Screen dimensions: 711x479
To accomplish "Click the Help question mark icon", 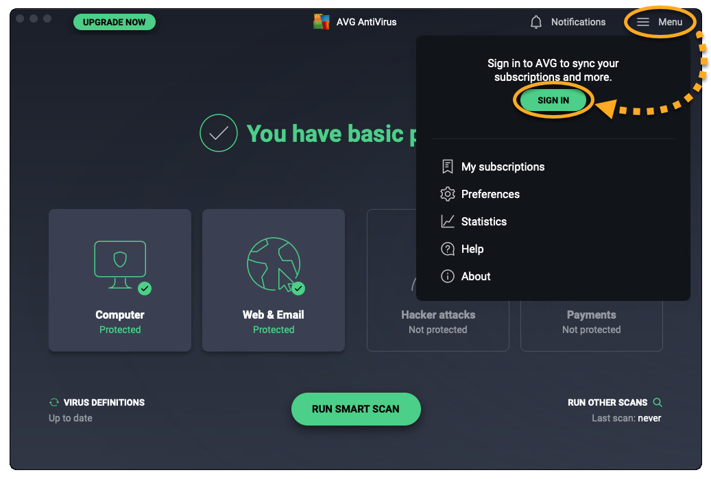I will (x=448, y=249).
